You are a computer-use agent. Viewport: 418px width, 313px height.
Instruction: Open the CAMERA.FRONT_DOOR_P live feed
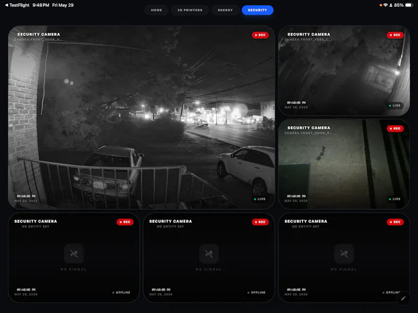(x=344, y=164)
